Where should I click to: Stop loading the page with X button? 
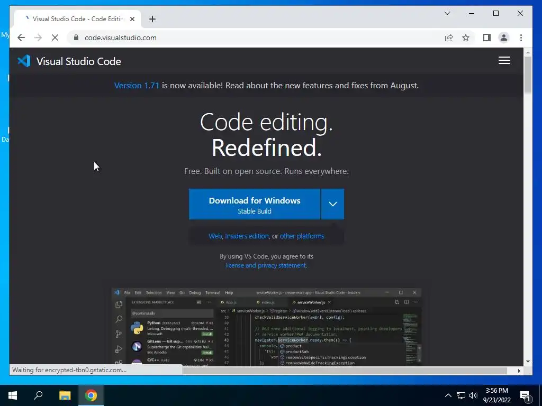pyautogui.click(x=55, y=38)
